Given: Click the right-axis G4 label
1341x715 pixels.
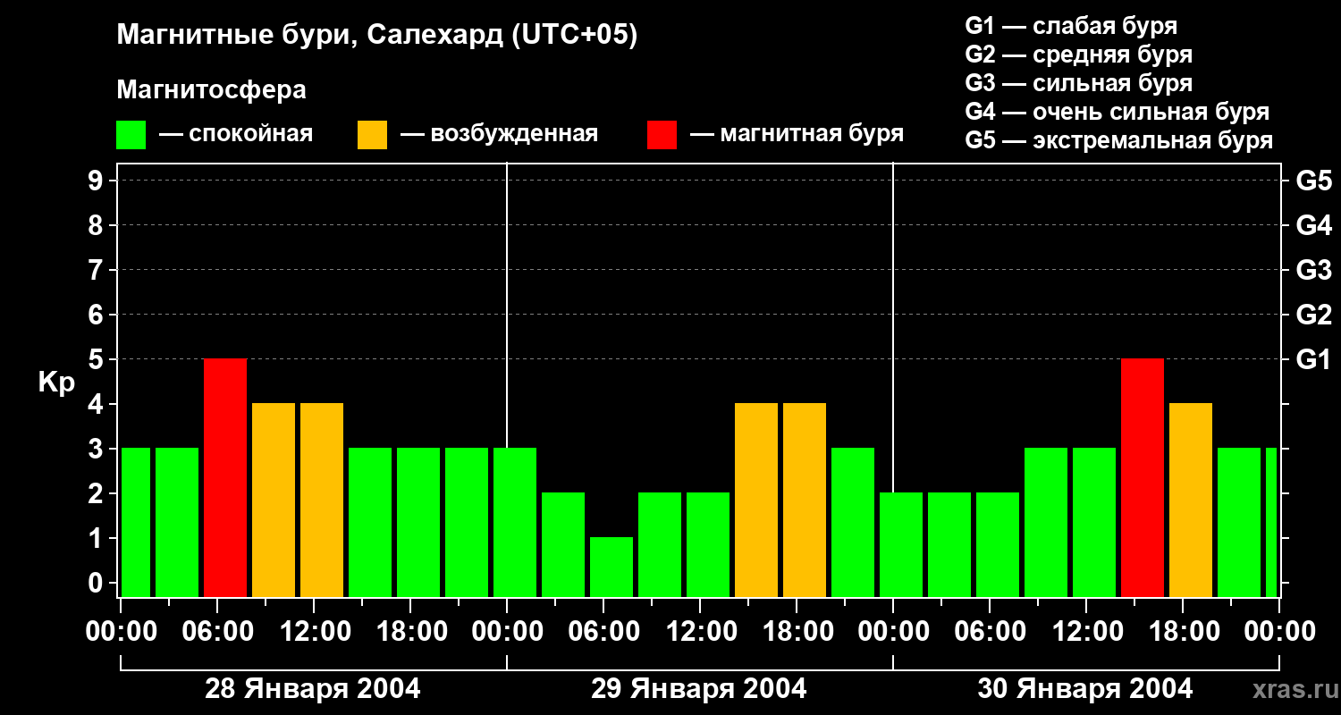Looking at the screenshot, I should 1313,225.
